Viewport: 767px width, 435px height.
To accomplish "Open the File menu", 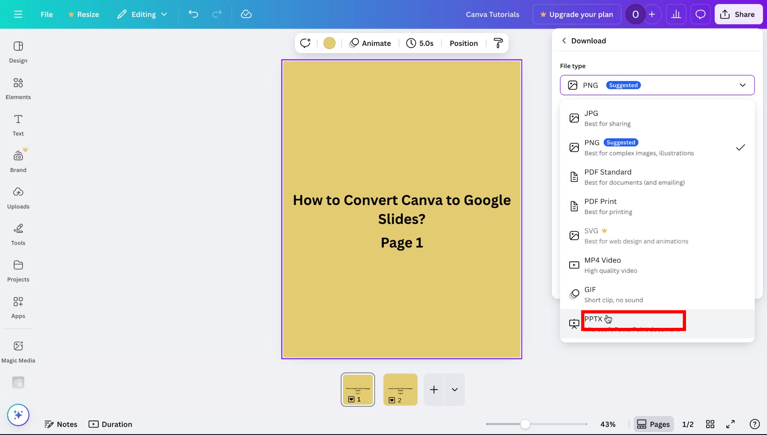I will [x=46, y=14].
